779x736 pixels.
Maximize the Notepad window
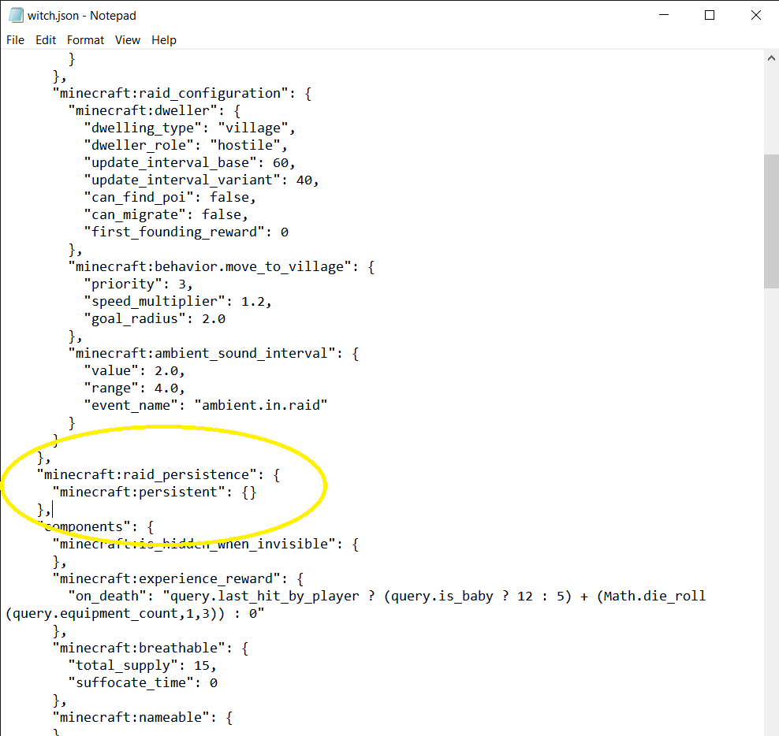coord(710,16)
